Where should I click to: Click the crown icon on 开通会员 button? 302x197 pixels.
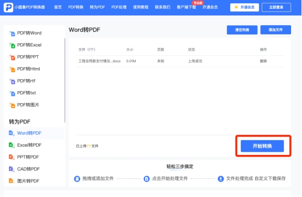[x=236, y=7]
